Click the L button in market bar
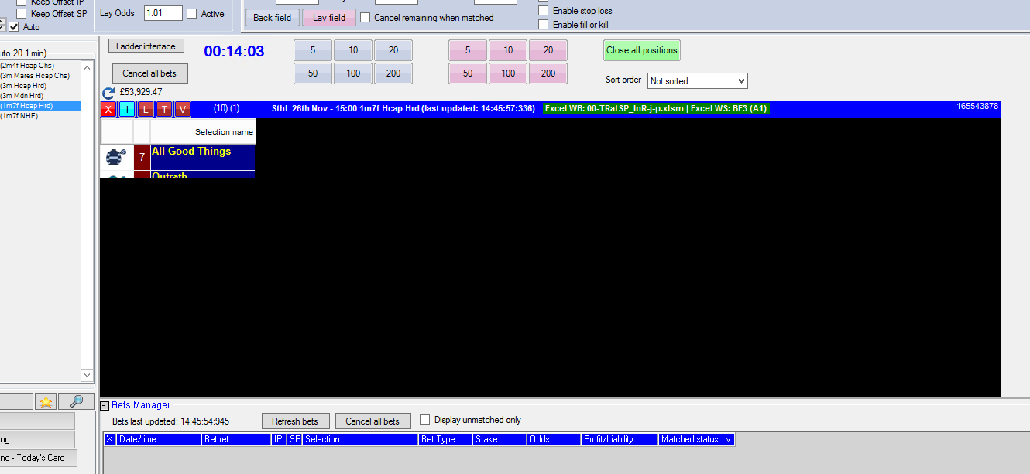The image size is (1030, 474). coord(146,109)
